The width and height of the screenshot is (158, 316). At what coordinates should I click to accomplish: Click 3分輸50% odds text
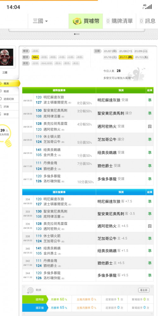click(x=84, y=111)
